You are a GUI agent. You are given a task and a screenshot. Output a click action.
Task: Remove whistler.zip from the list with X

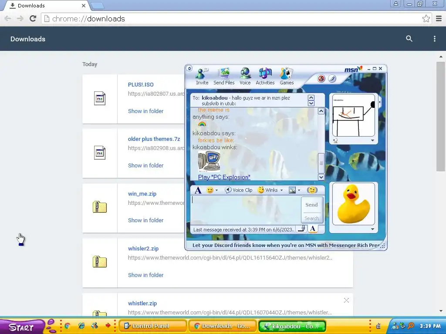tap(346, 300)
